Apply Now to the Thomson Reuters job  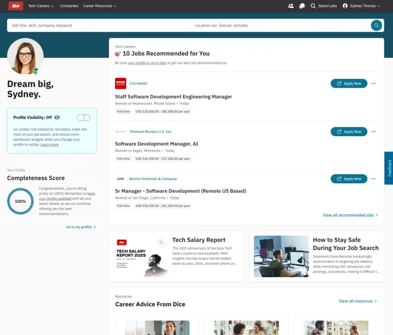pos(349,132)
